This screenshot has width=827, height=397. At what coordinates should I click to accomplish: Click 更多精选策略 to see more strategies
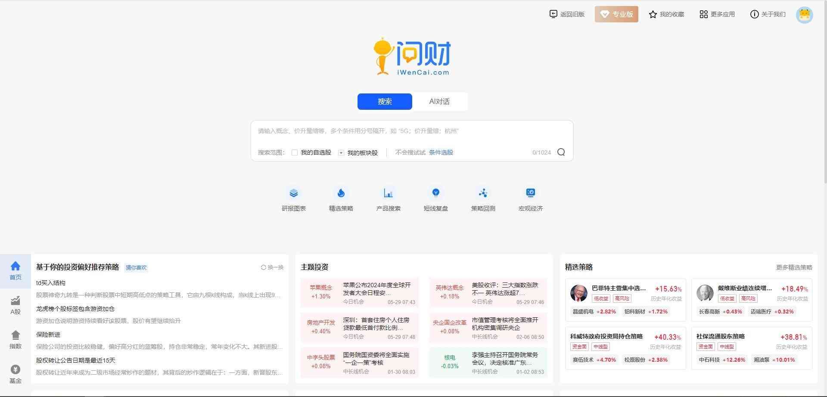794,267
